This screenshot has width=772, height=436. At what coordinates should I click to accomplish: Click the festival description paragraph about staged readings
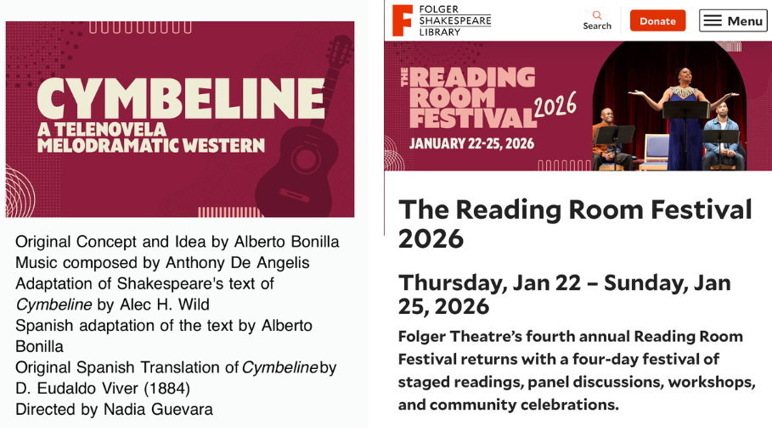click(576, 370)
